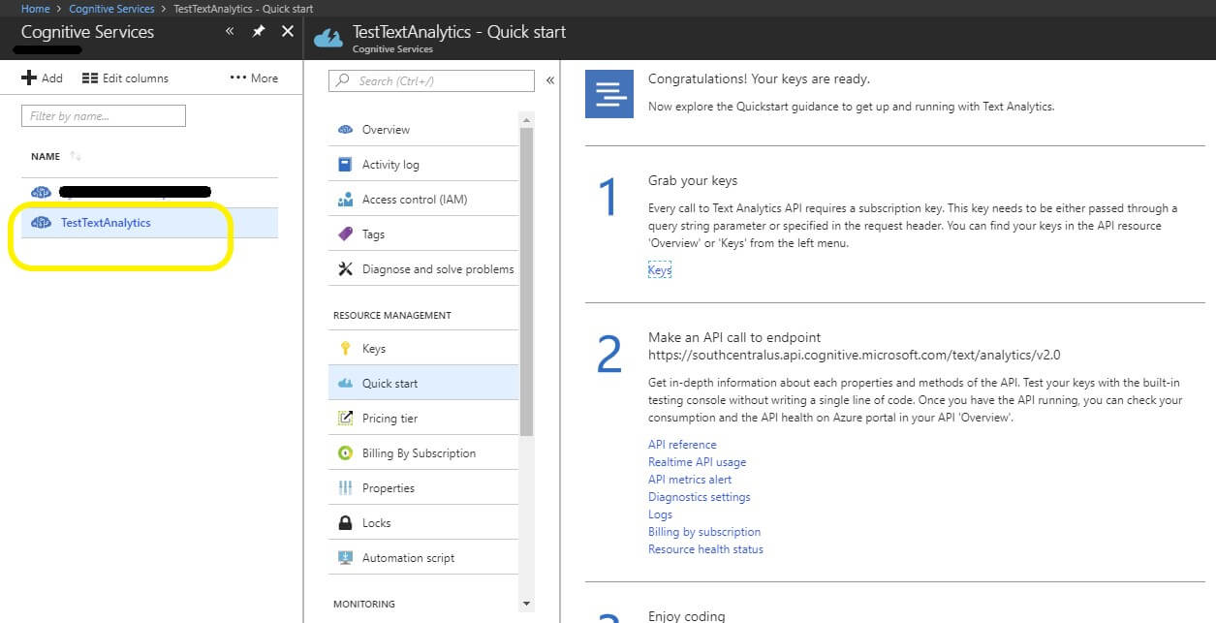Add a new Cognitive Services resource

[x=42, y=78]
